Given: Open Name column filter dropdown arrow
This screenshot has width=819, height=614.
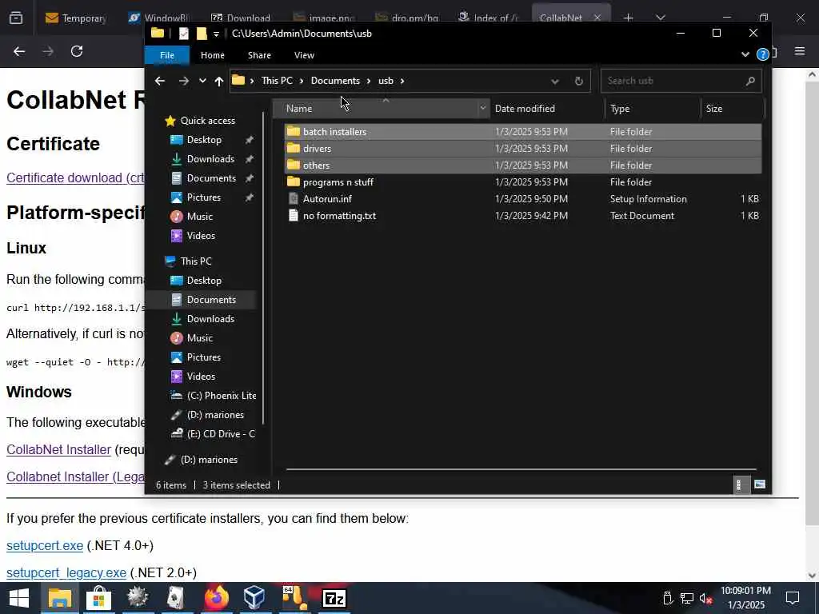Looking at the screenshot, I should (x=483, y=109).
